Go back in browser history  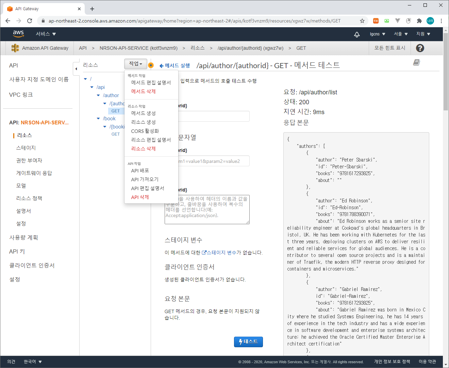click(8, 21)
